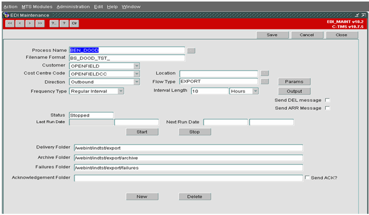Open the Location lookup button
369x215 pixels.
[x=265, y=73]
